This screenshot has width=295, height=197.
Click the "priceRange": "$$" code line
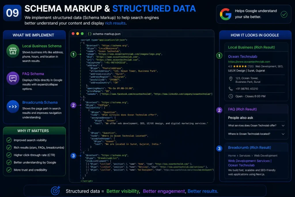tap(99, 91)
